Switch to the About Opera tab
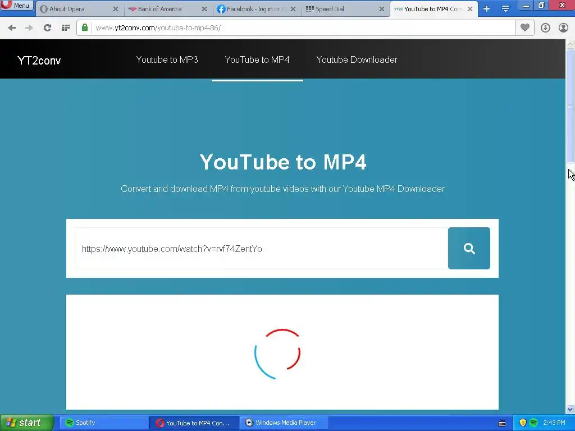The height and width of the screenshot is (431, 575). click(x=80, y=9)
